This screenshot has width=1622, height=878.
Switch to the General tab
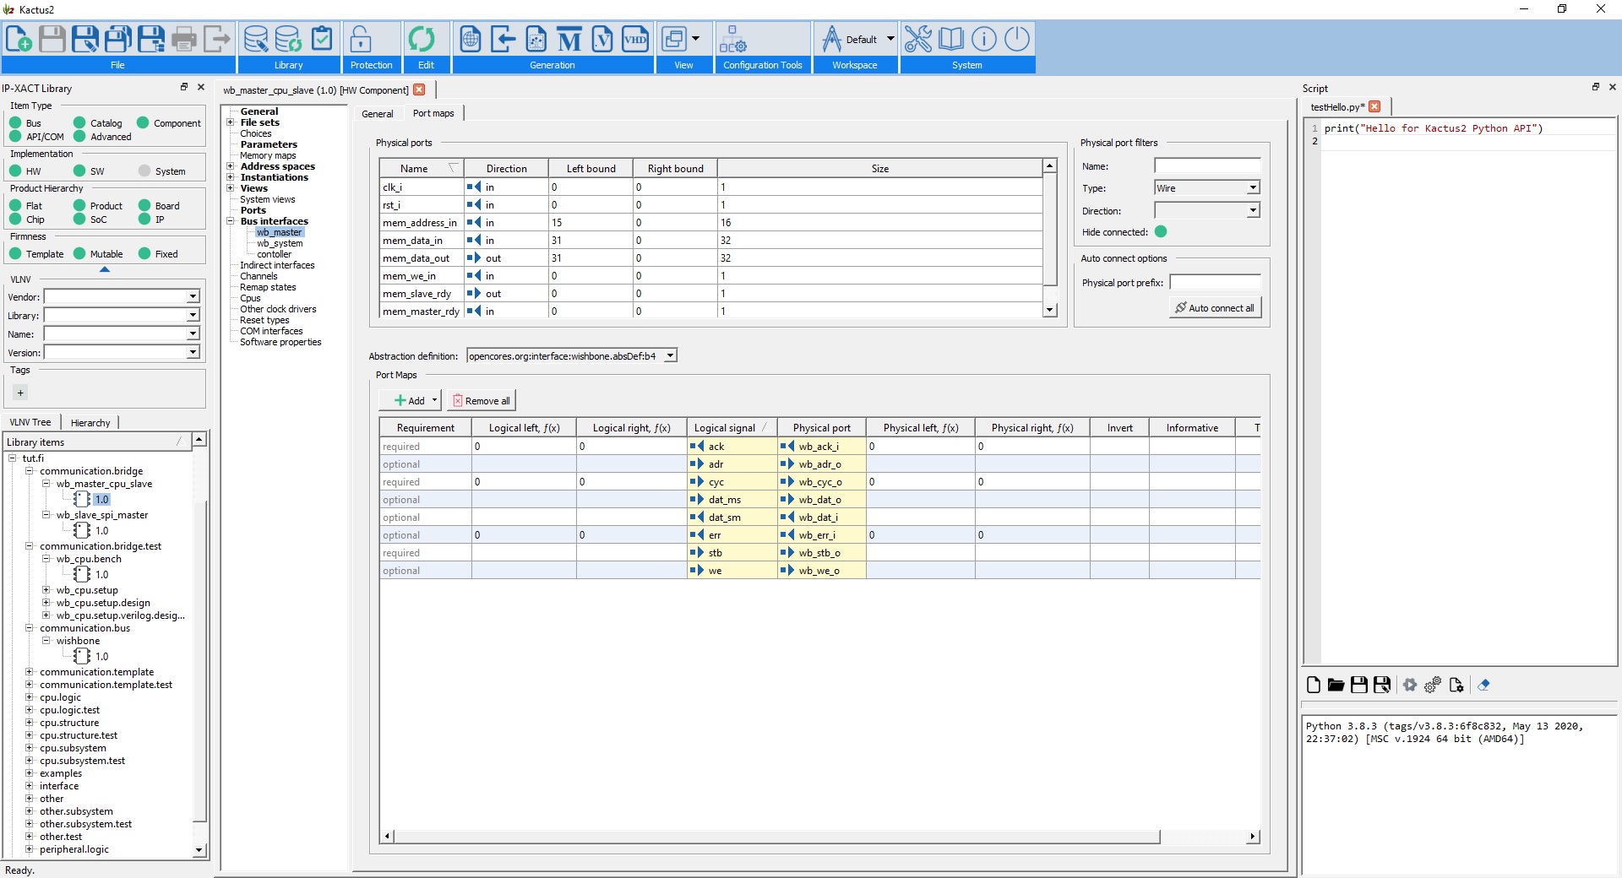(378, 114)
